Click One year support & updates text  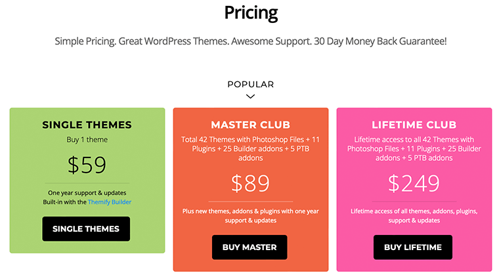[x=87, y=192]
